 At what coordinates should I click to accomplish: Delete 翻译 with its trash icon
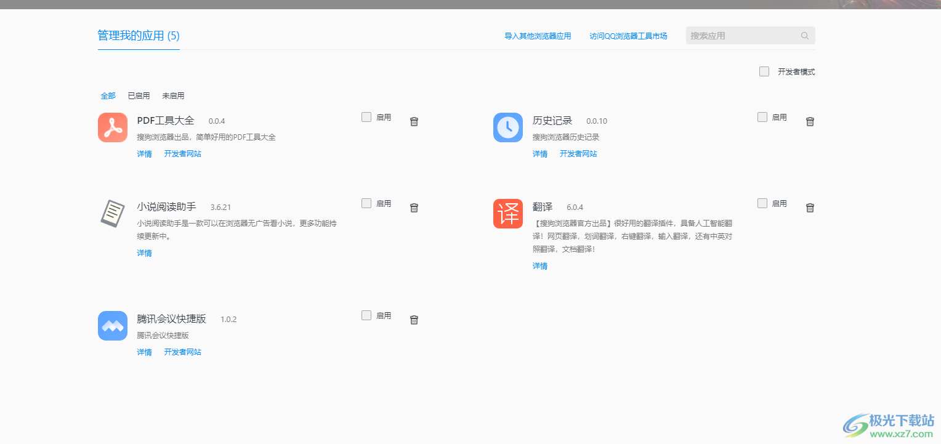click(x=810, y=208)
